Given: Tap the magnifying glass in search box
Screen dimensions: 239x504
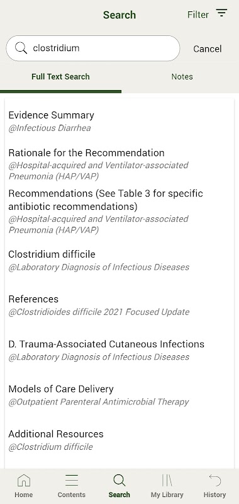Looking at the screenshot, I should coord(21,49).
